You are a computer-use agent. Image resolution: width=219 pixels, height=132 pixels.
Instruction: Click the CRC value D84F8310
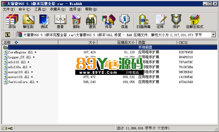(186, 57)
